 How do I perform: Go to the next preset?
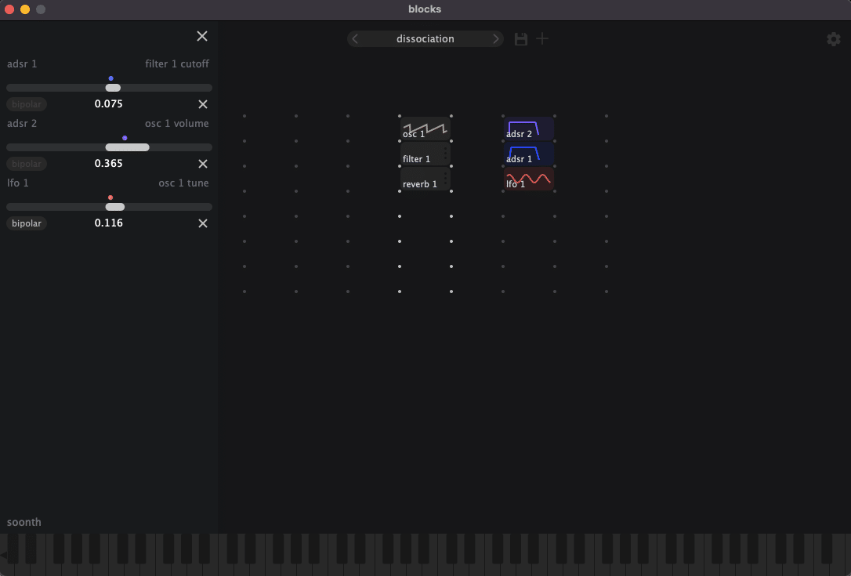[x=495, y=39]
